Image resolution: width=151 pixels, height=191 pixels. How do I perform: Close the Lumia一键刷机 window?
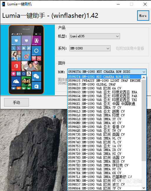pyautogui.click(x=145, y=4)
